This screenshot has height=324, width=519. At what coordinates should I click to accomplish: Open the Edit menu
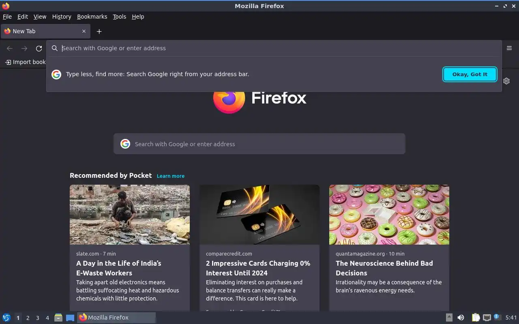coord(23,17)
